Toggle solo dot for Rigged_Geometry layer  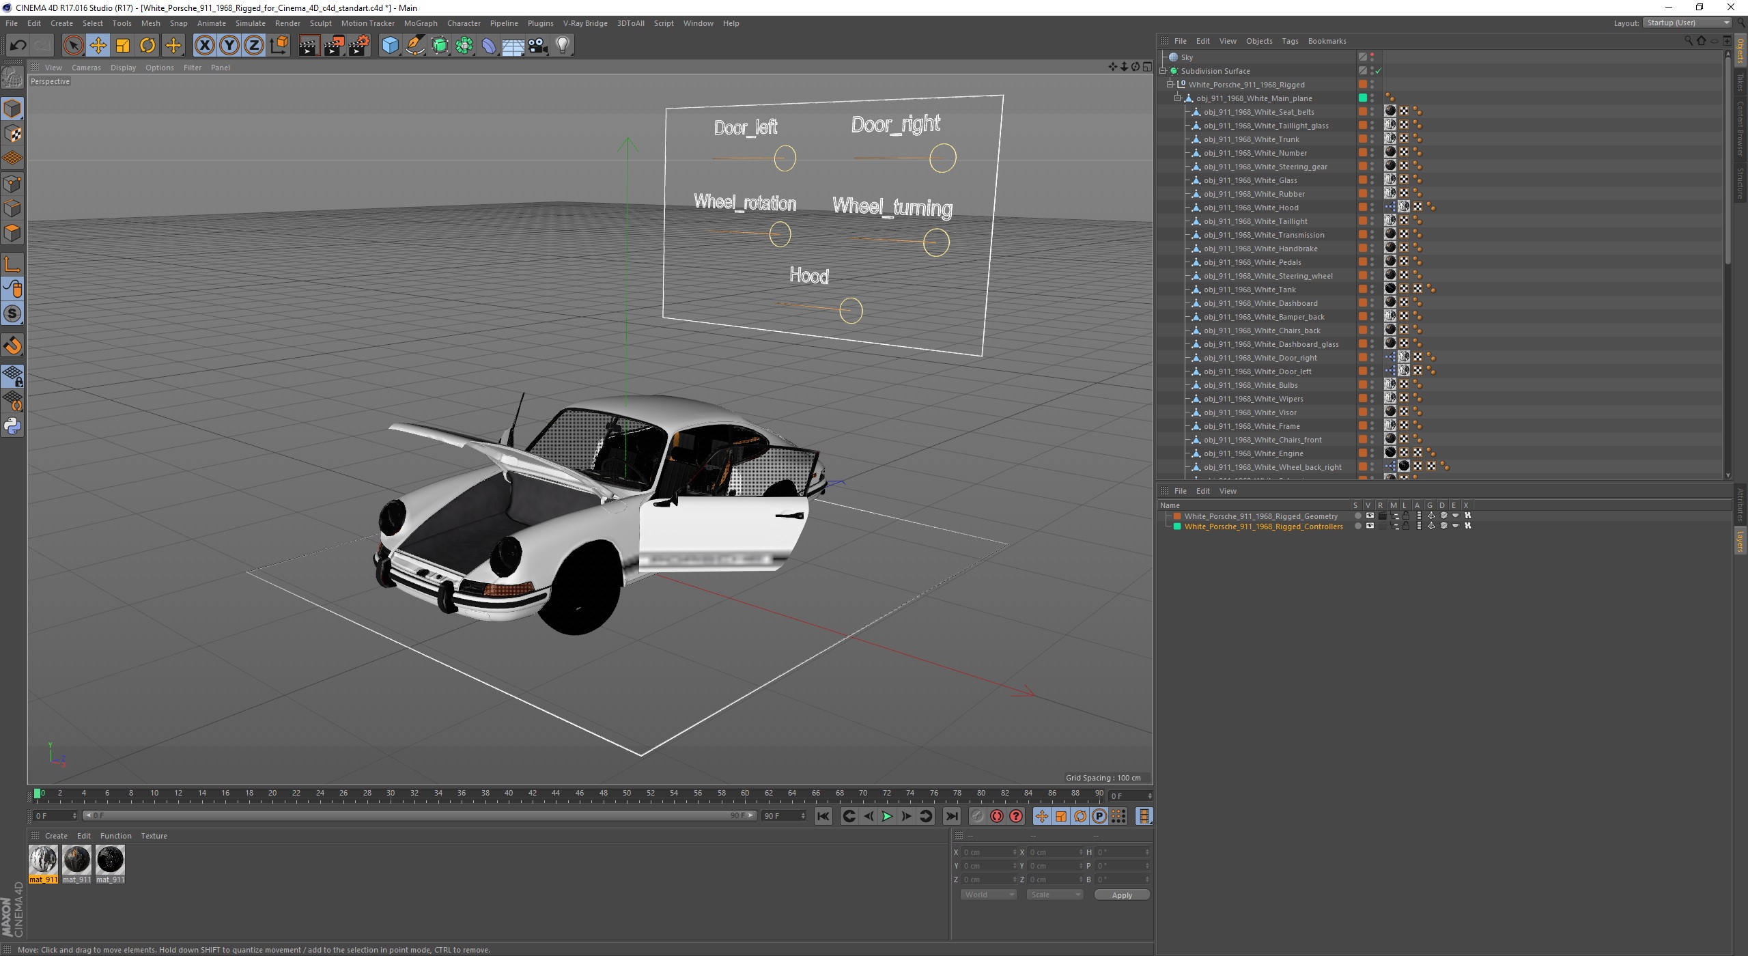tap(1357, 516)
